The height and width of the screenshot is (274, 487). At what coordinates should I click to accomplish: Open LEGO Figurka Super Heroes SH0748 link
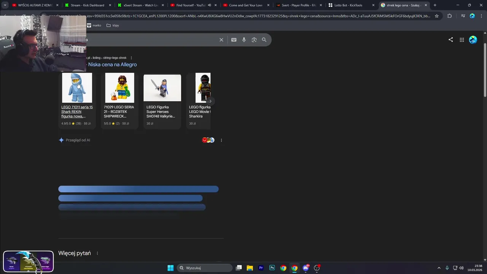[x=161, y=112]
